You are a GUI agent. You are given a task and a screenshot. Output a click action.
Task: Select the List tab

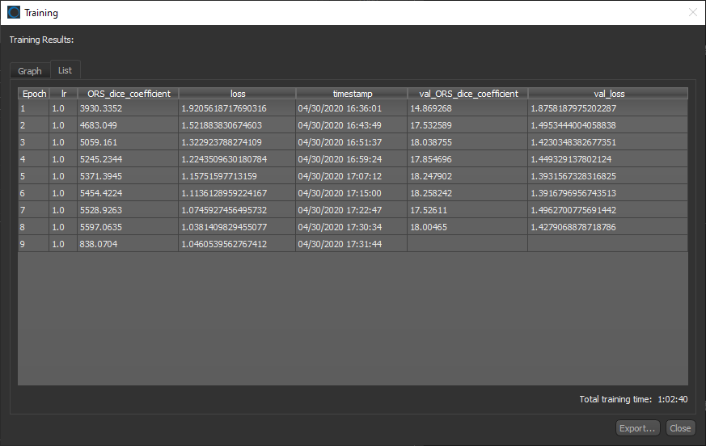[x=65, y=70]
